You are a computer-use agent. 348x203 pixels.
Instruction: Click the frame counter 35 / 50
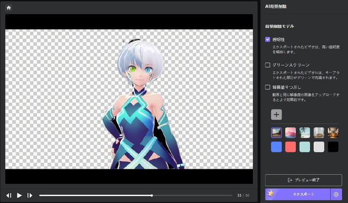[243, 195]
